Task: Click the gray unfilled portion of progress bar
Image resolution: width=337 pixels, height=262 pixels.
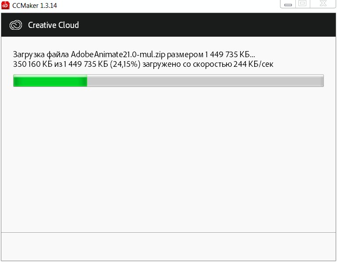Action: point(205,80)
